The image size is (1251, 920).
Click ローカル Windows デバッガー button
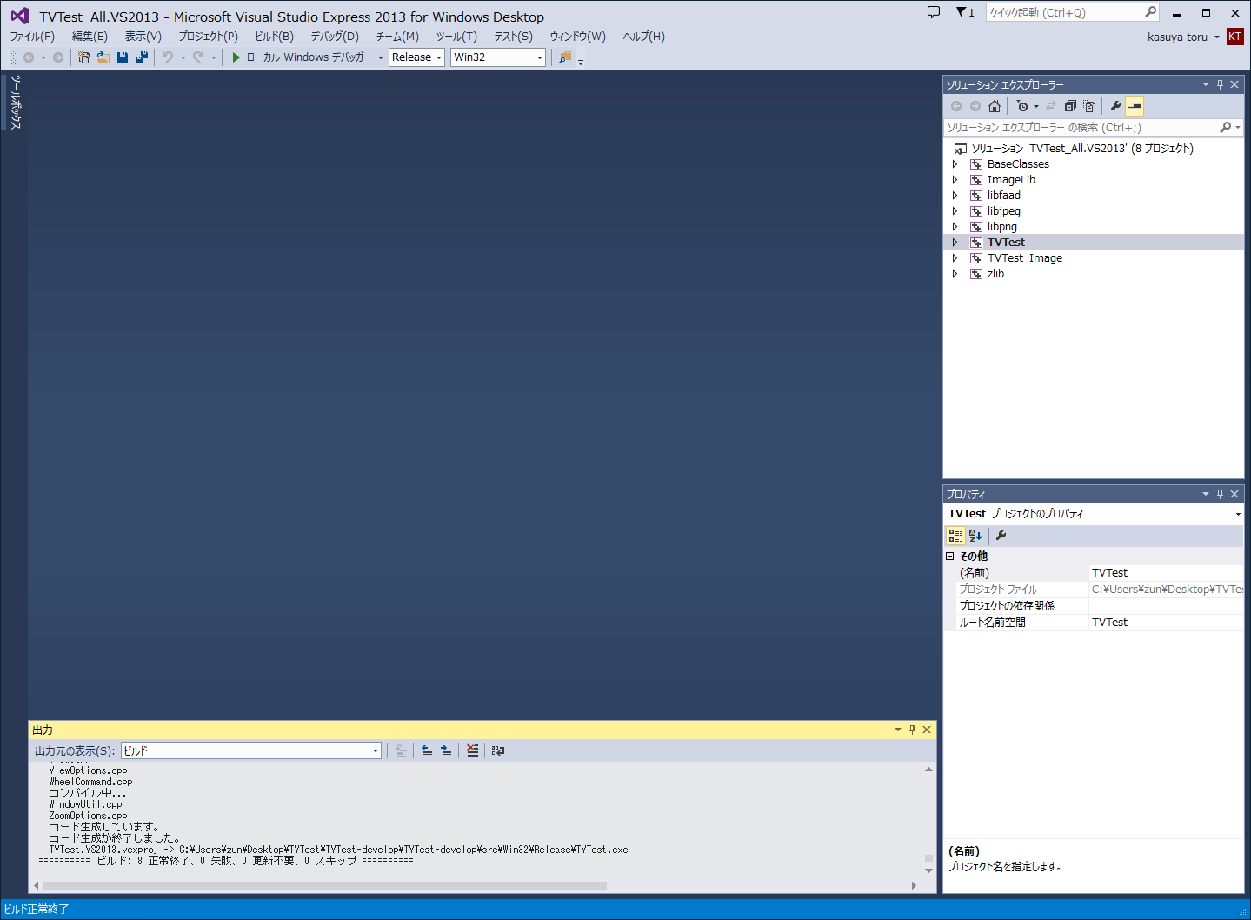click(x=303, y=57)
